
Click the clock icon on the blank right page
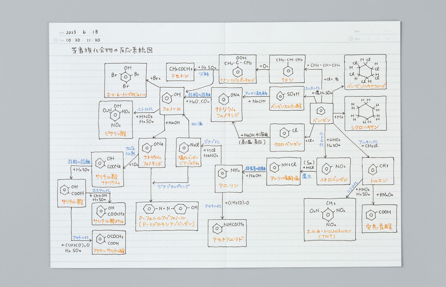(x=351, y=39)
